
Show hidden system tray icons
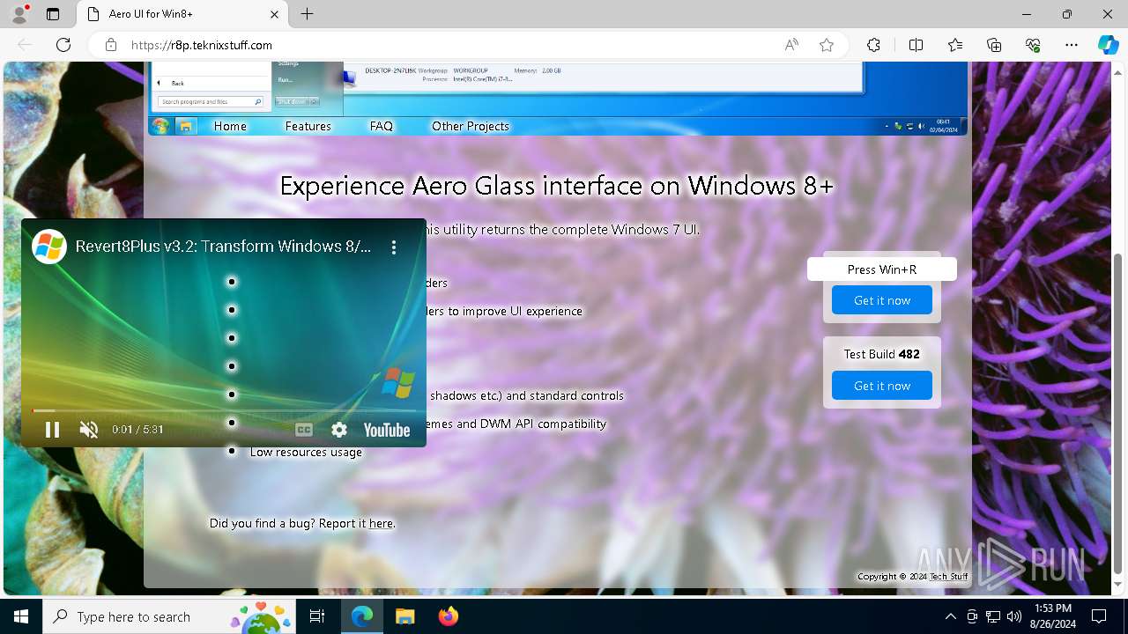(x=950, y=616)
